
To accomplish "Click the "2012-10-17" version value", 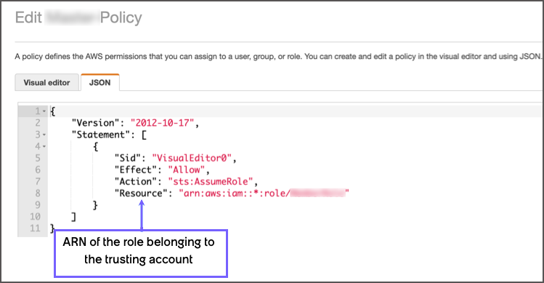I will (162, 123).
